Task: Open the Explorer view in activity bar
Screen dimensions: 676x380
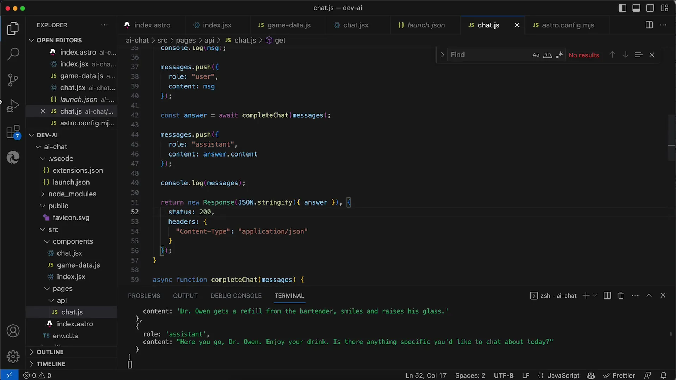Action: (13, 29)
